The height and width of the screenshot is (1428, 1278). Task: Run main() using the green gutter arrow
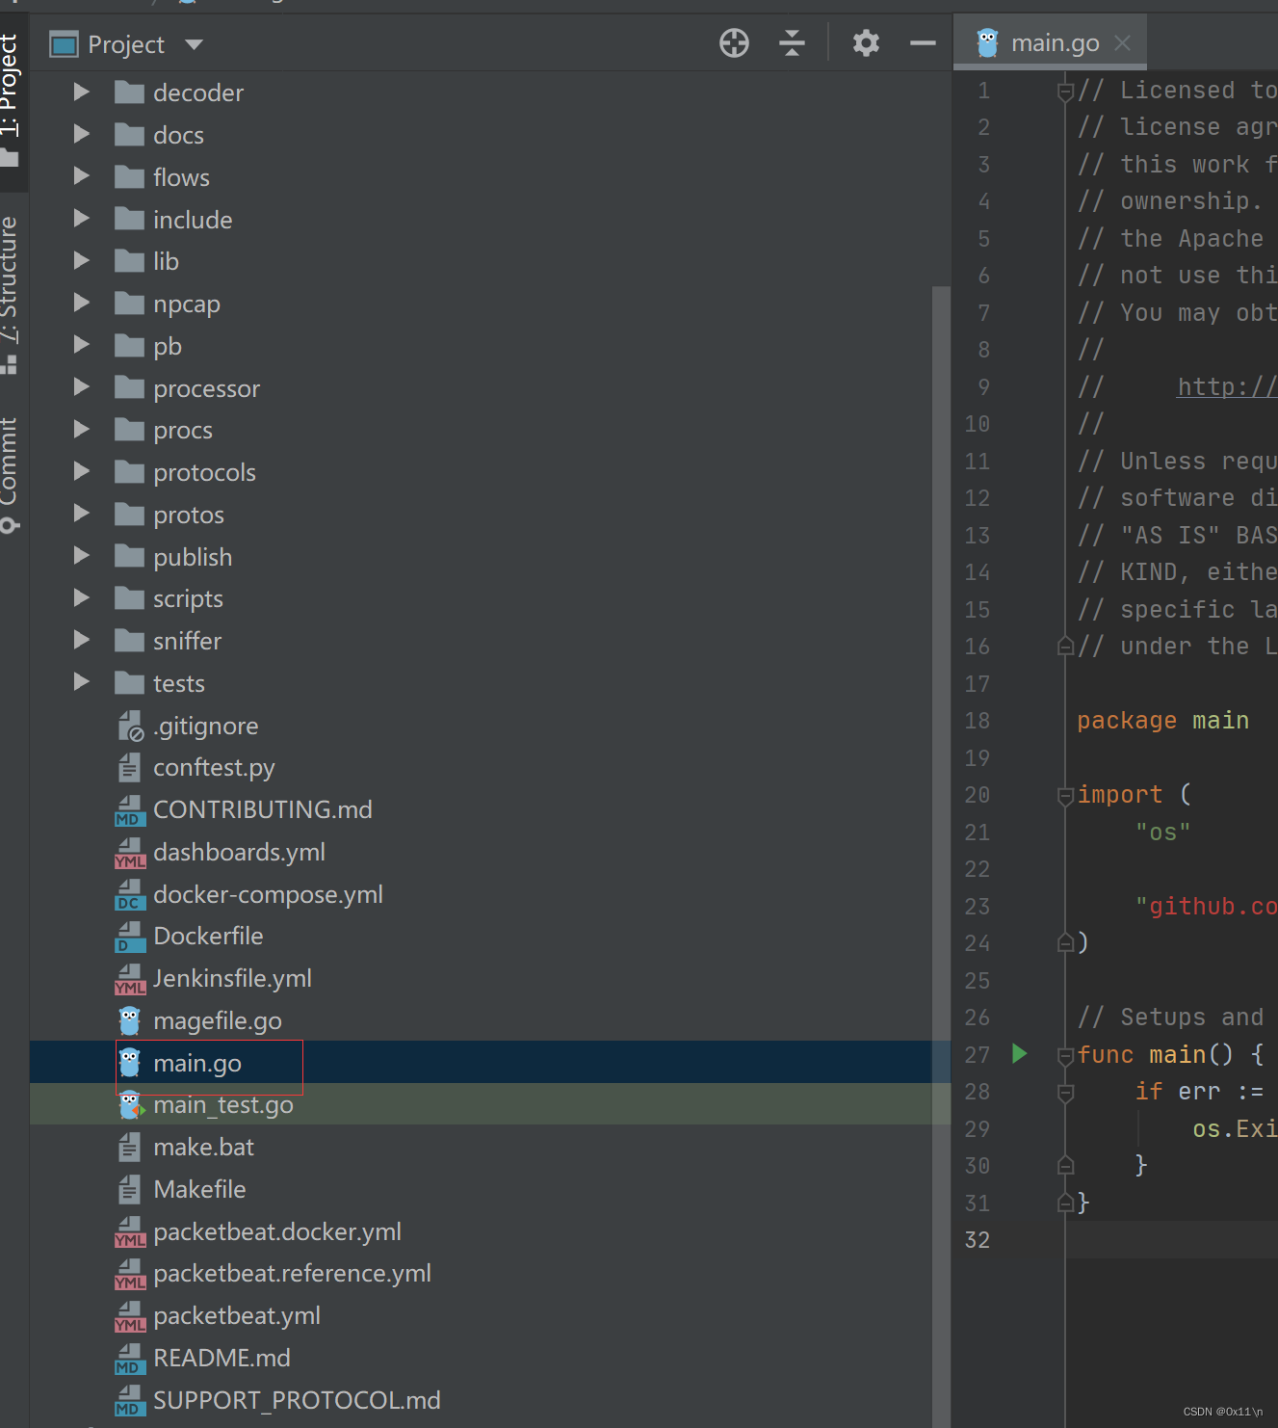click(1019, 1054)
